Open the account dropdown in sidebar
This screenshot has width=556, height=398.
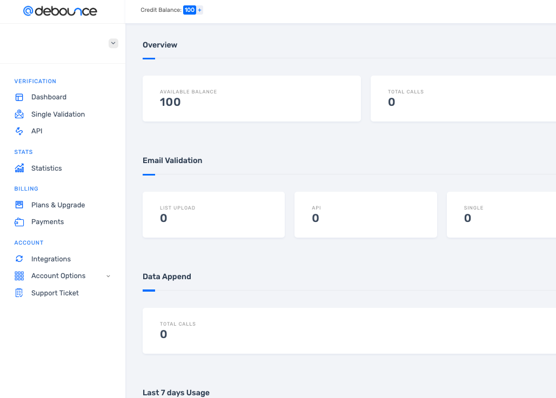[113, 43]
